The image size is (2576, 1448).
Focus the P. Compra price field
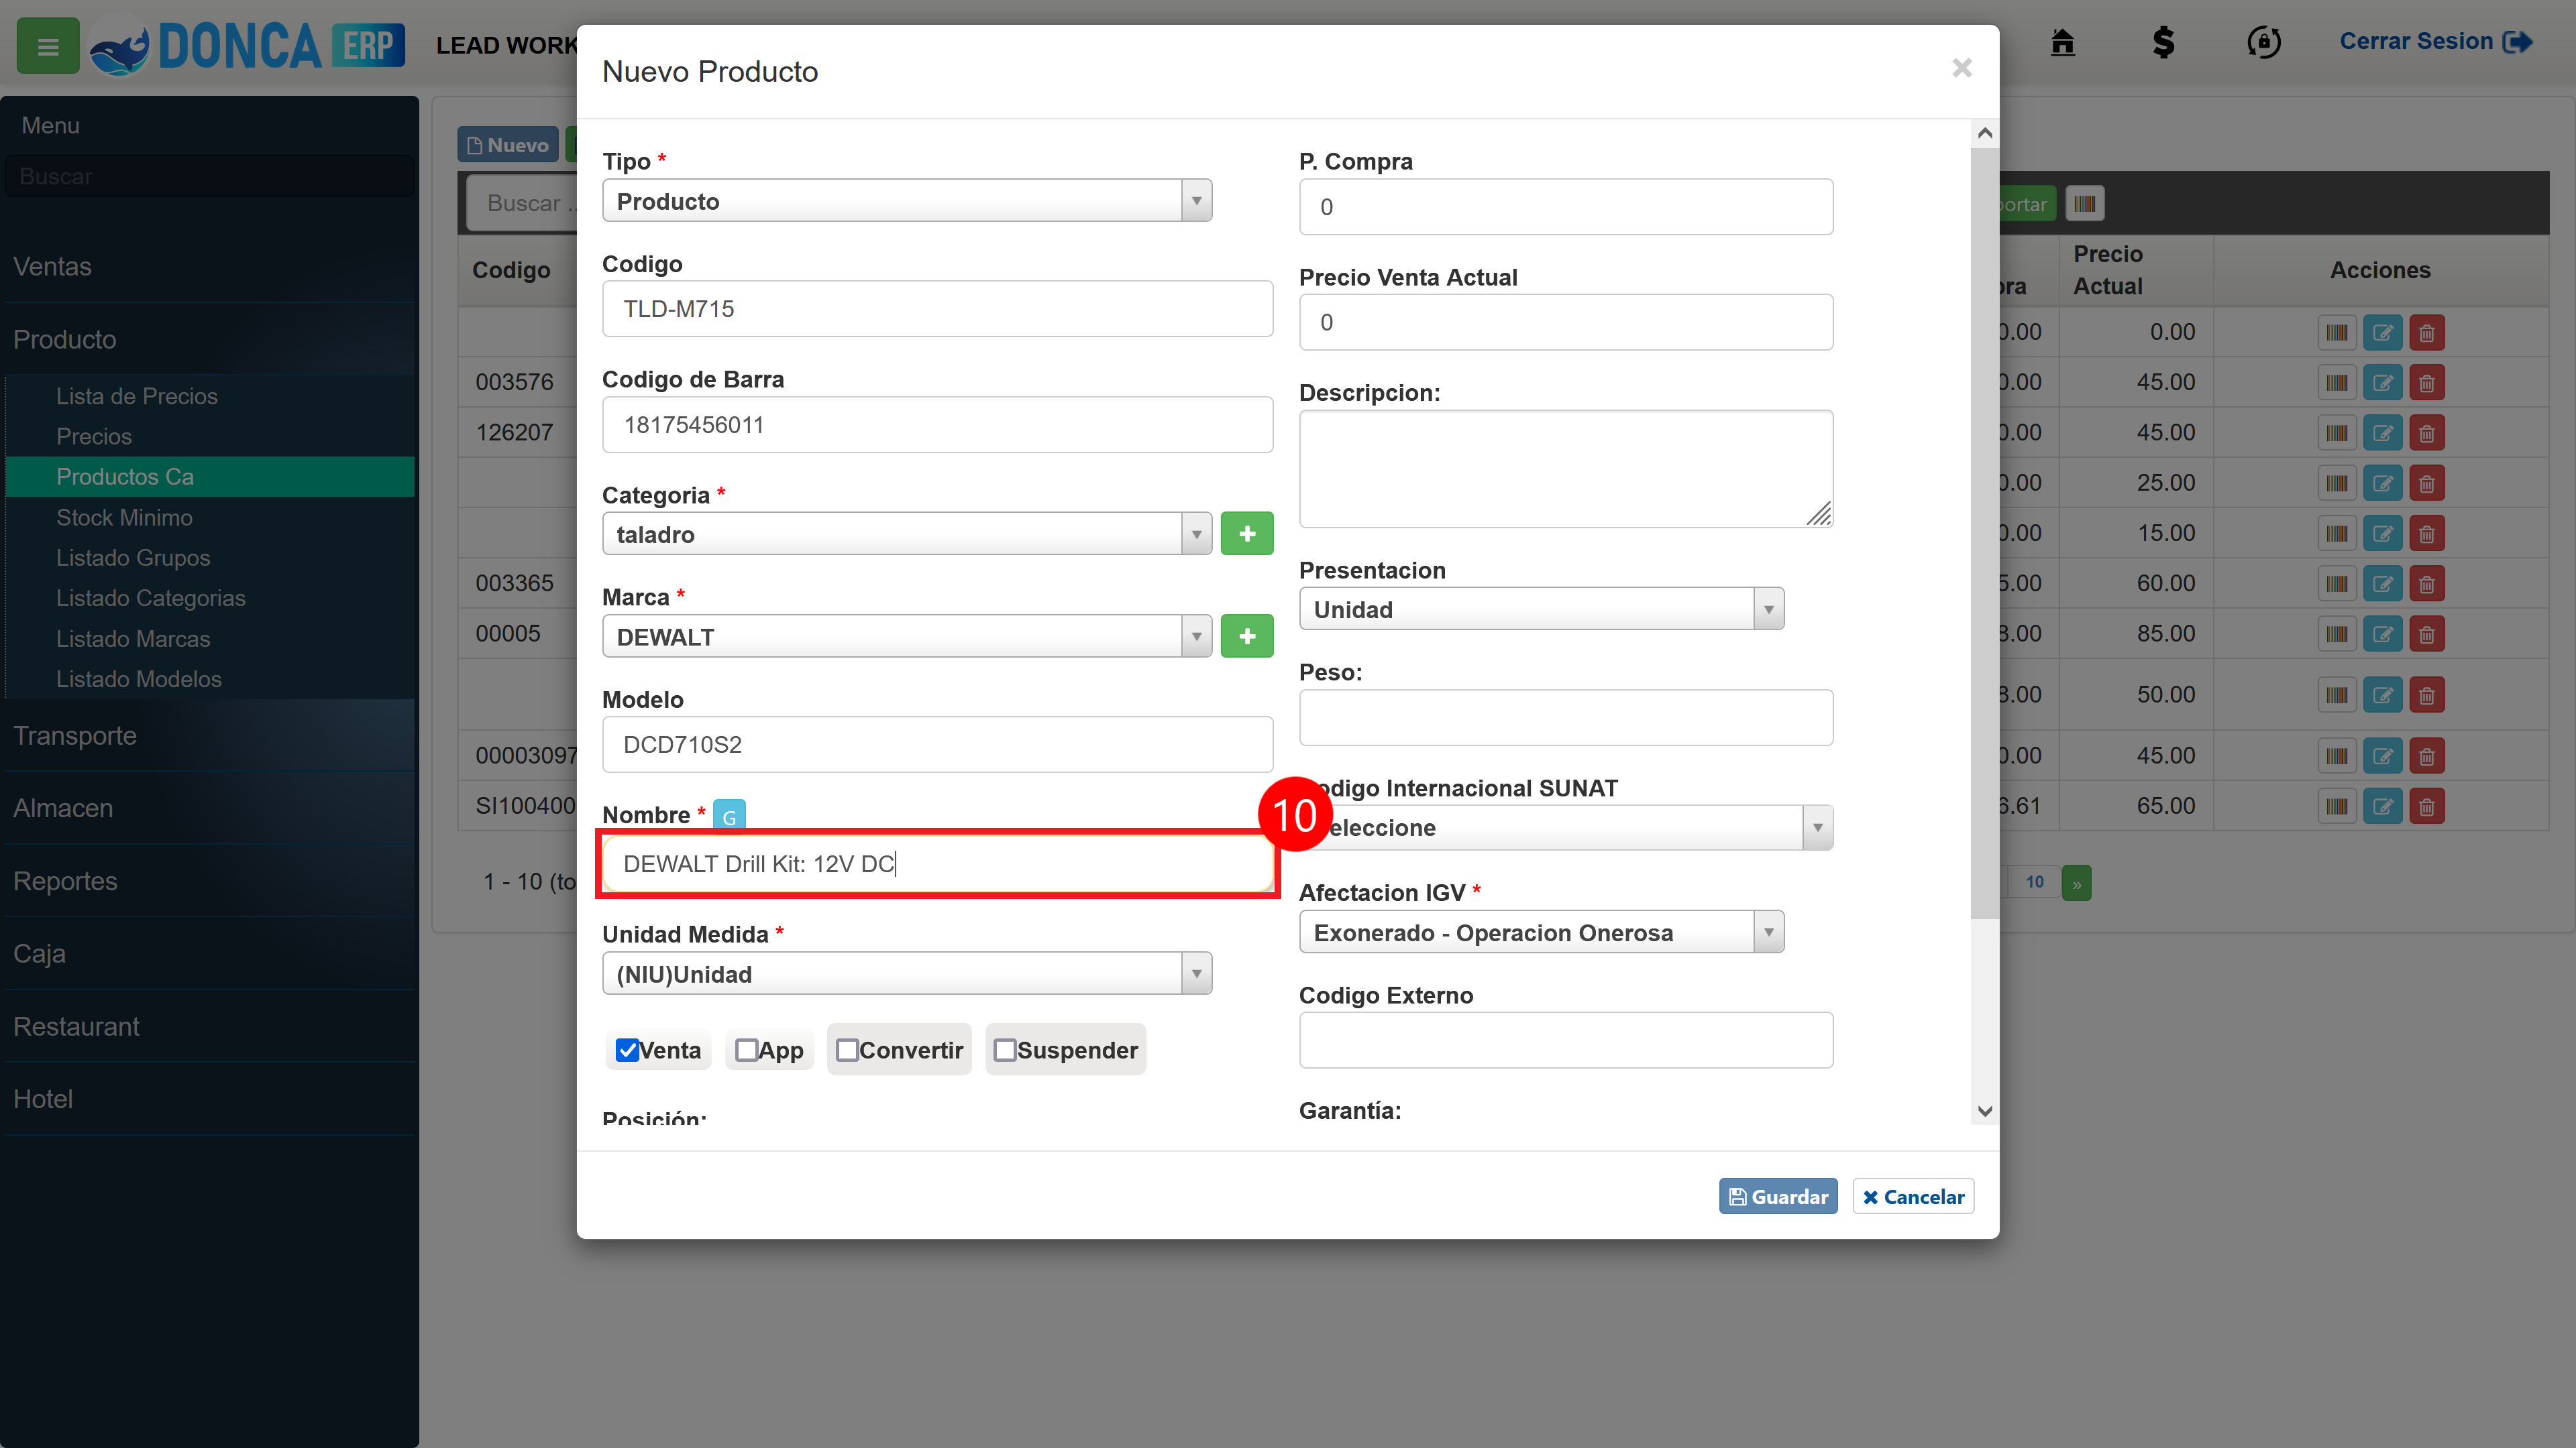pos(1566,207)
